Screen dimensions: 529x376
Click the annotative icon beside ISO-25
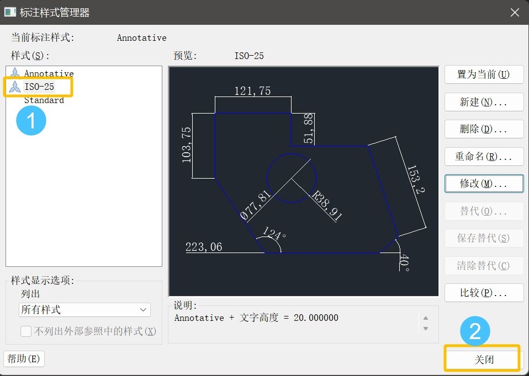(15, 87)
